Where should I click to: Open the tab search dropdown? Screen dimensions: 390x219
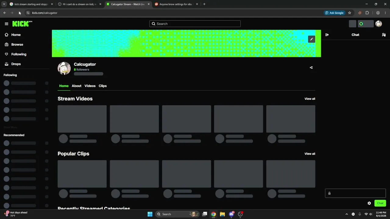tap(4, 4)
